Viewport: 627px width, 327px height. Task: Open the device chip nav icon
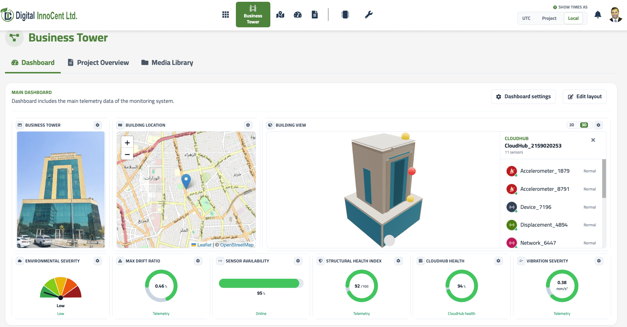[x=345, y=15]
